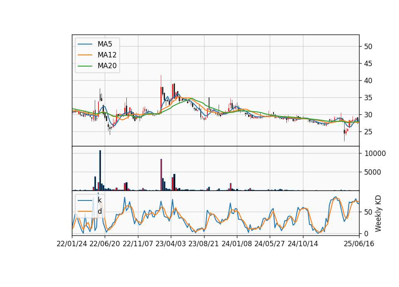
Task: Click the price axis value 25
Action: click(368, 132)
